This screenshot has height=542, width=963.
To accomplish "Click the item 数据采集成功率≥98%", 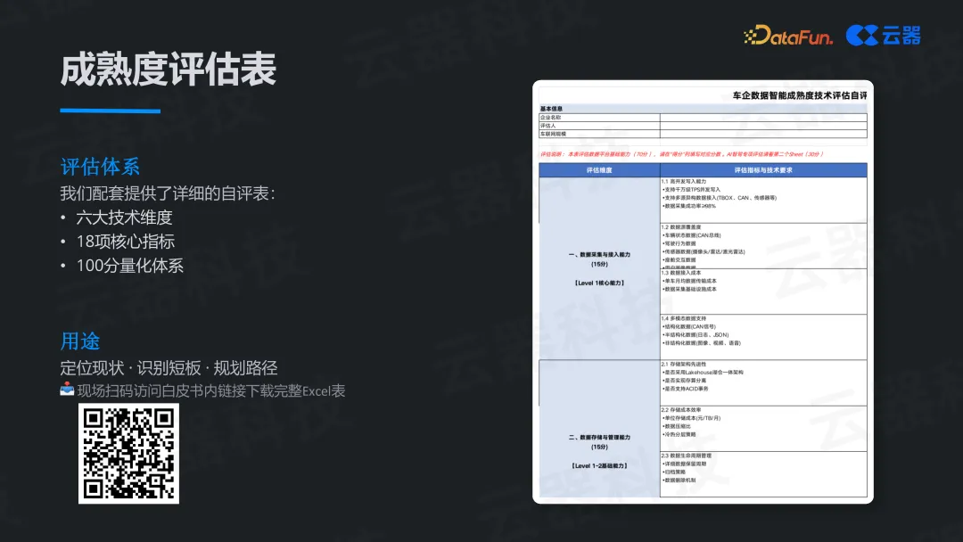I will click(x=688, y=206).
